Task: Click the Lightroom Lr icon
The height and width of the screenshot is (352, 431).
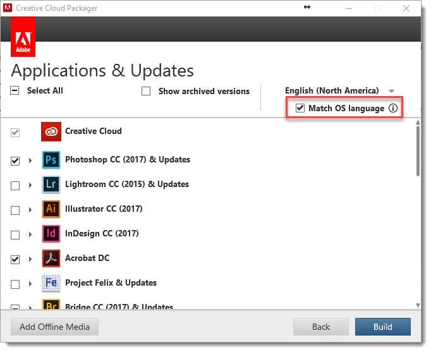Action: click(x=51, y=184)
